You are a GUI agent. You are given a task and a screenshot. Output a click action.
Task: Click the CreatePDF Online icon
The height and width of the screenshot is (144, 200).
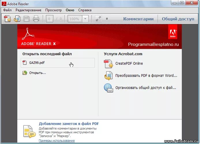tap(108, 64)
